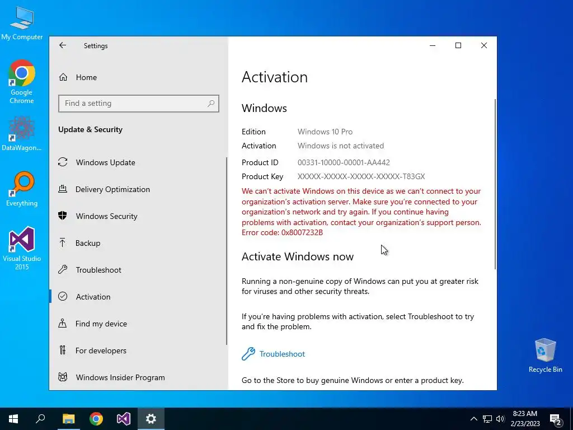Select the For developers tools icon

point(63,350)
